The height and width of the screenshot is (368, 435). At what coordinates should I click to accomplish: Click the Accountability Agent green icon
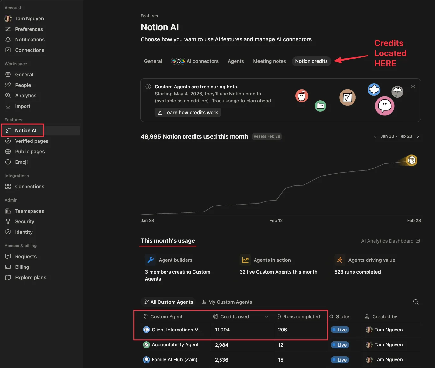click(x=146, y=345)
